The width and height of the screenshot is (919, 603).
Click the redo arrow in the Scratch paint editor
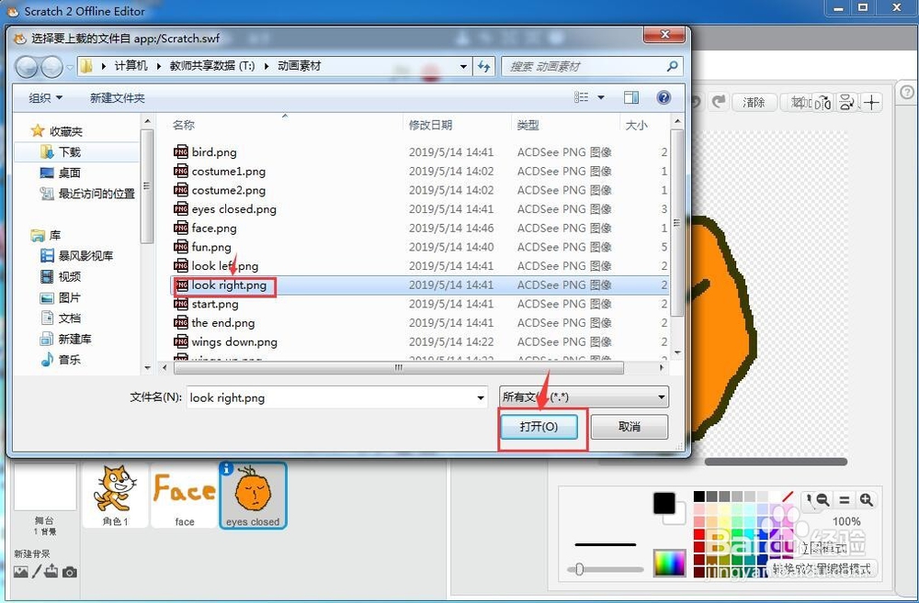click(x=719, y=102)
